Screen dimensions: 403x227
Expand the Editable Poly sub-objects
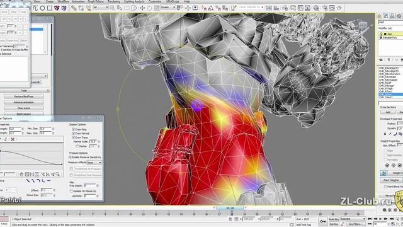(381, 38)
